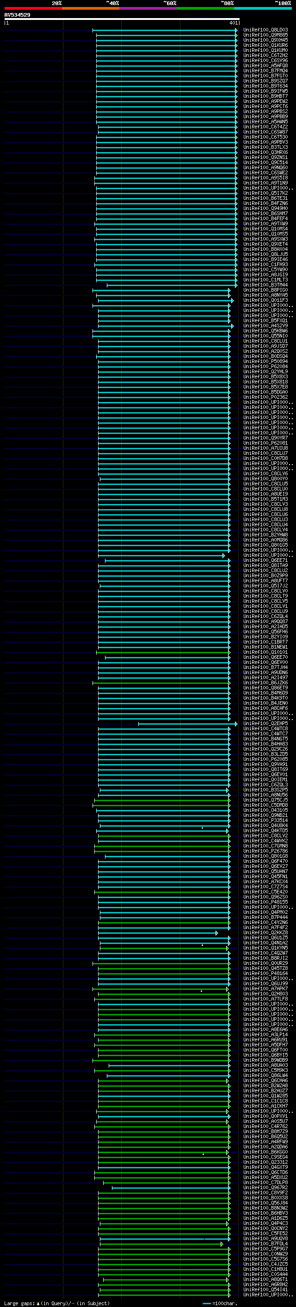Select label UniRef100_A8UFT7
The height and width of the screenshot is (1307, 296).
[265, 581]
